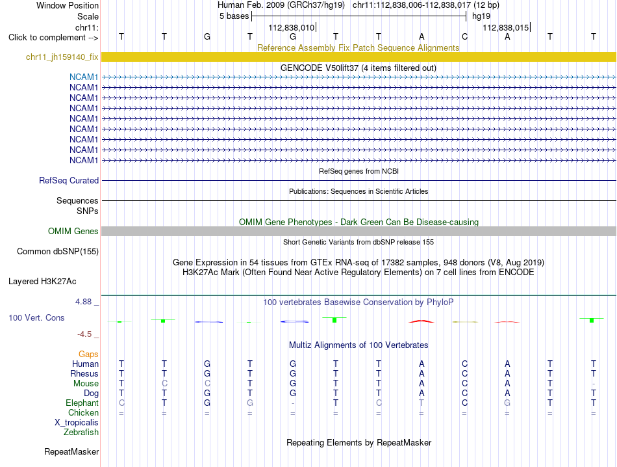Click 'Short Genetic Variants from dbSNP release 155'
Image resolution: width=617 pixels, height=467 pixels.
click(359, 242)
